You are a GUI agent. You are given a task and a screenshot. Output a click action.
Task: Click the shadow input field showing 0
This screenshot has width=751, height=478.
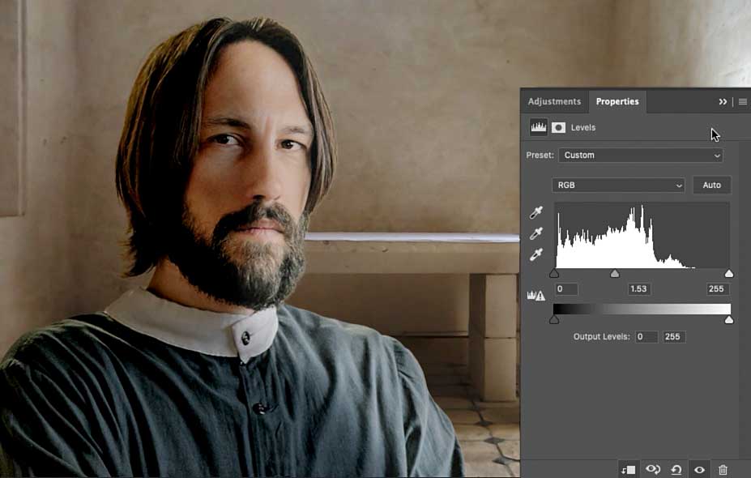pos(566,288)
